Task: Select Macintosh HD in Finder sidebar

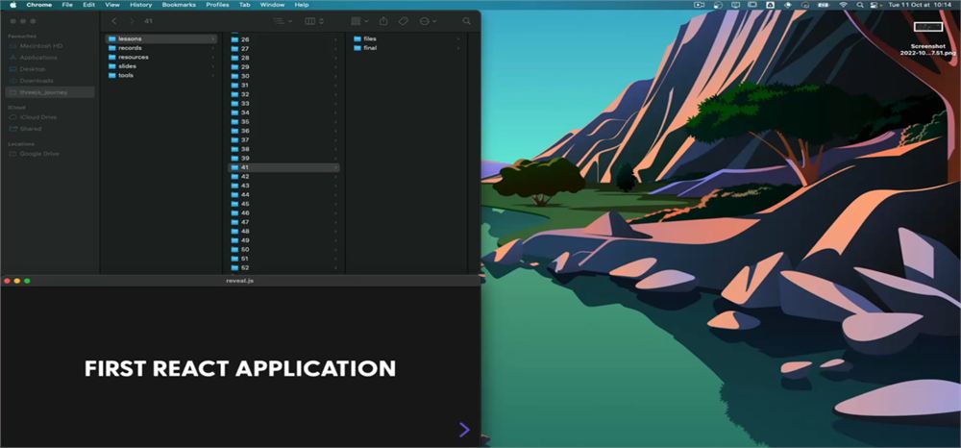Action: coord(50,46)
